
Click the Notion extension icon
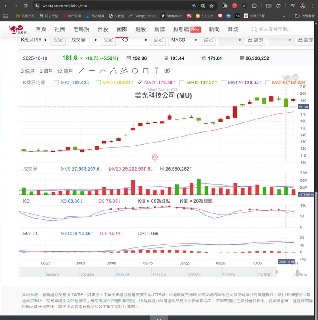click(x=225, y=6)
